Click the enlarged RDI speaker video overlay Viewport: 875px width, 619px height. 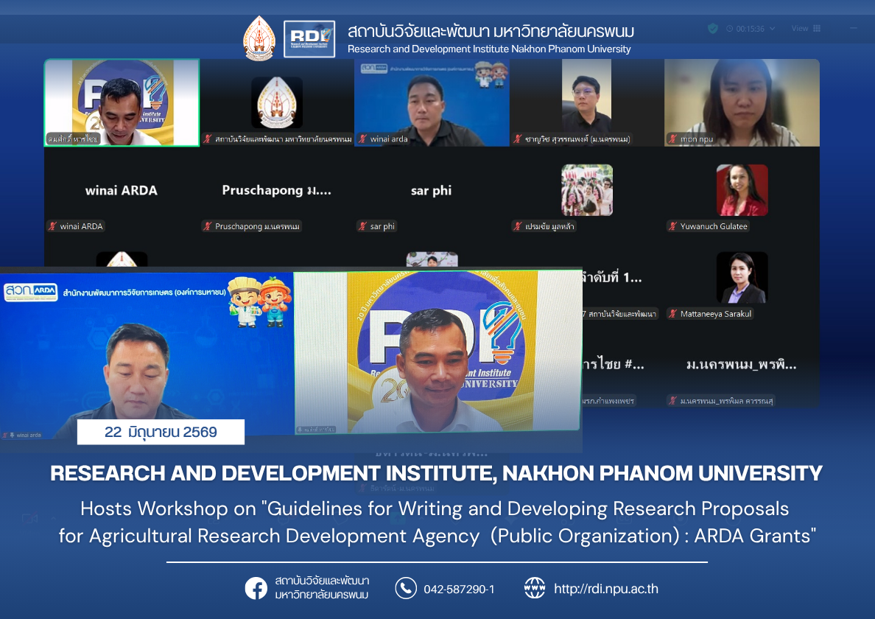(437, 352)
